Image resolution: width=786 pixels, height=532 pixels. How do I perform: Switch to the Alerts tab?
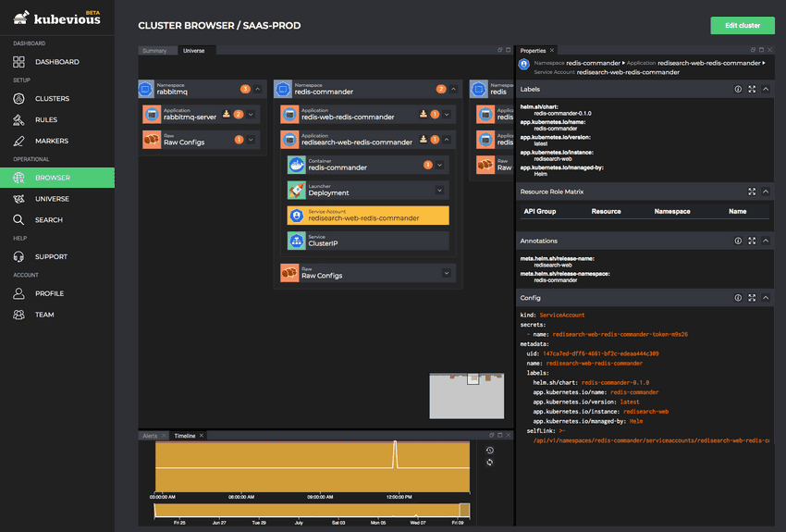pos(150,436)
